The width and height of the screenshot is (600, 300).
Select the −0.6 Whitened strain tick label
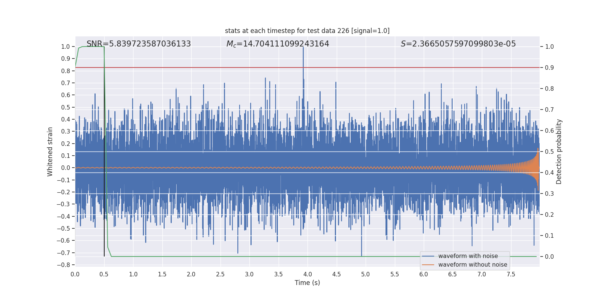63,240
